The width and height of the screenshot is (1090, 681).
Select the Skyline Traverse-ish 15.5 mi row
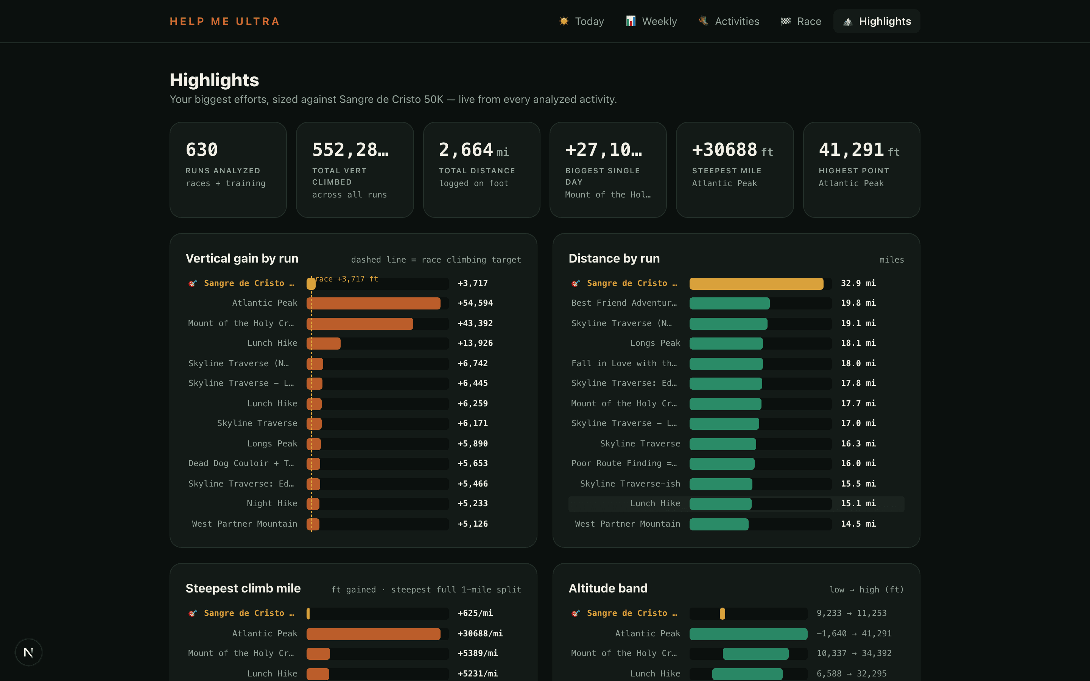[x=736, y=484]
